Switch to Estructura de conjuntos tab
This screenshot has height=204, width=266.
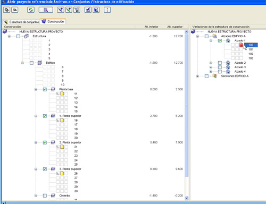click(21, 22)
